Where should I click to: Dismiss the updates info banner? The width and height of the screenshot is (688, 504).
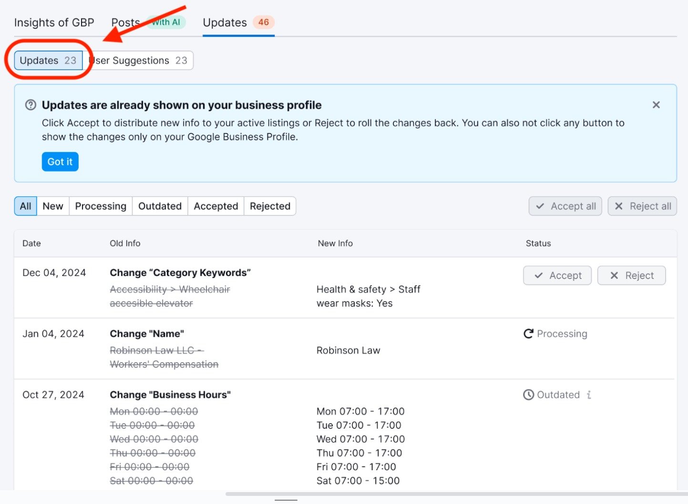656,105
